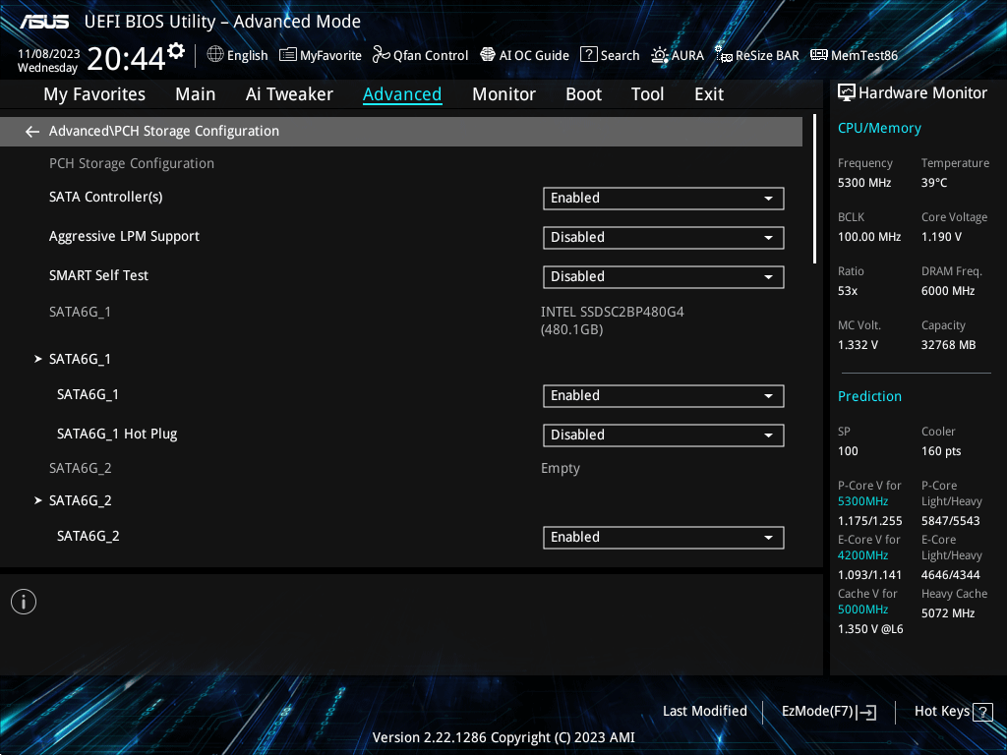1007x755 pixels.
Task: Click the 160 pts cooler value
Action: 941,450
